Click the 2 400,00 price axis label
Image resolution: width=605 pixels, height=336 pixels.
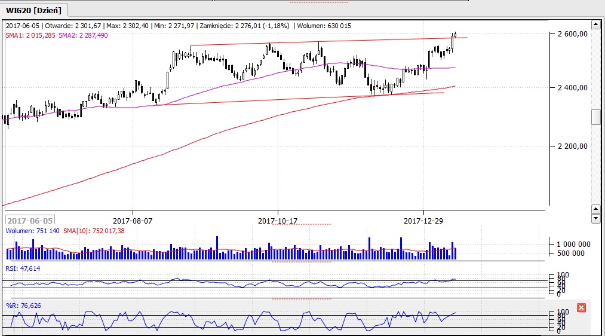click(x=573, y=88)
